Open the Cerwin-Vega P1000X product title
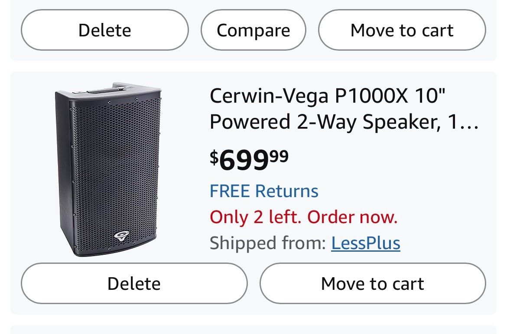This screenshot has height=334, width=507. tap(344, 109)
